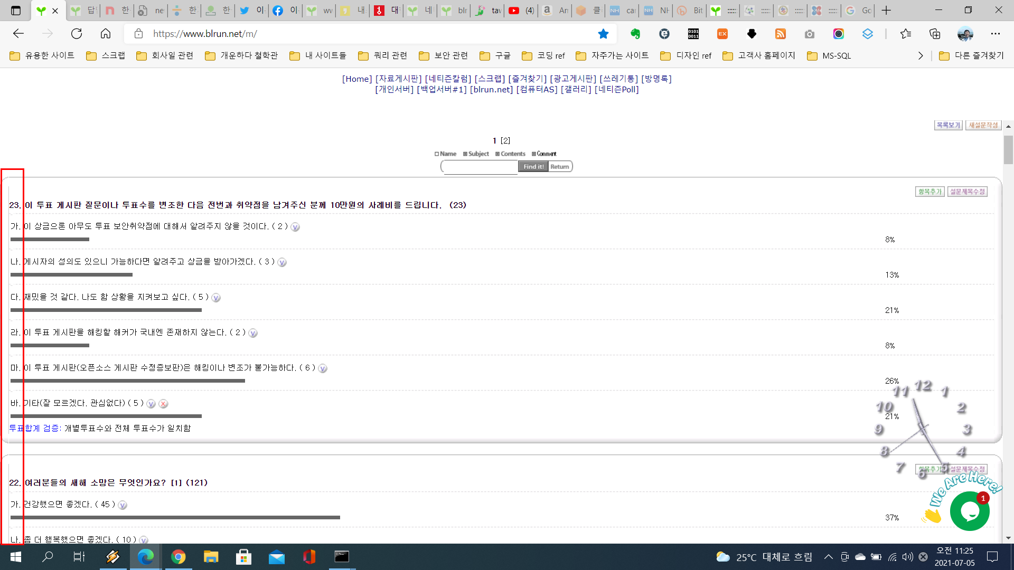Expand the bookmarks bar overflow chevron
The image size is (1014, 570).
[921, 55]
